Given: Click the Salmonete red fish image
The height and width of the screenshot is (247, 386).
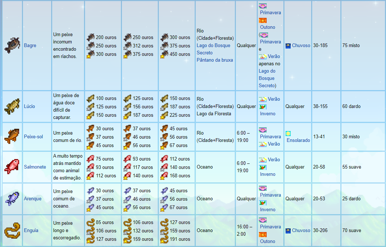Looking at the screenshot, I should click(x=12, y=167).
